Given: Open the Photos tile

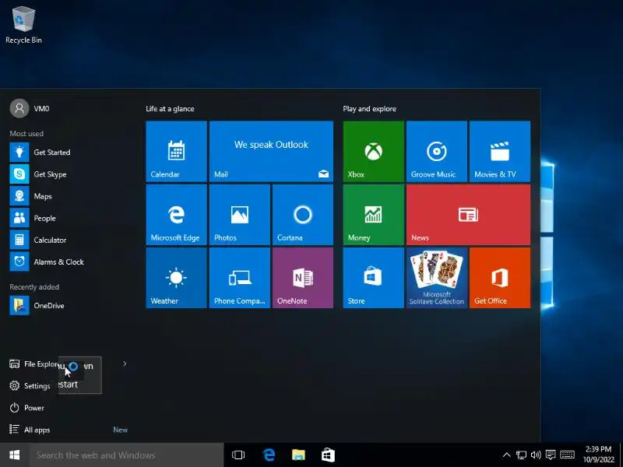Looking at the screenshot, I should (240, 215).
